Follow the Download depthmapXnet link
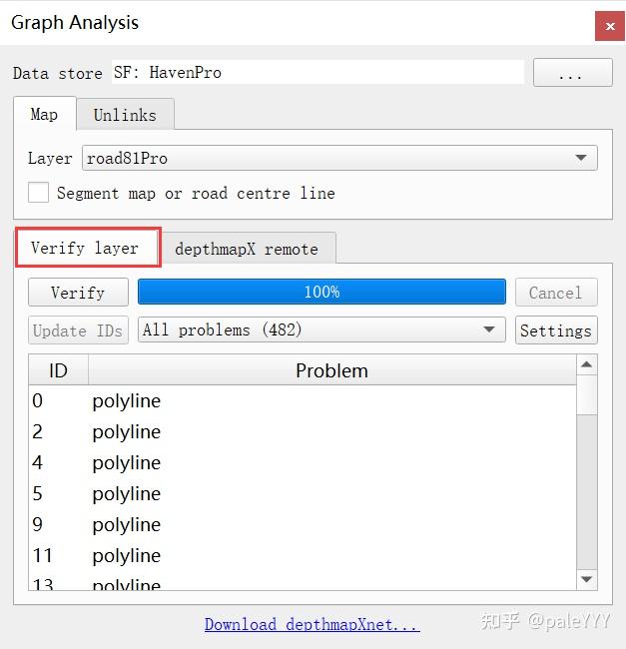This screenshot has height=649, width=626. (x=312, y=624)
